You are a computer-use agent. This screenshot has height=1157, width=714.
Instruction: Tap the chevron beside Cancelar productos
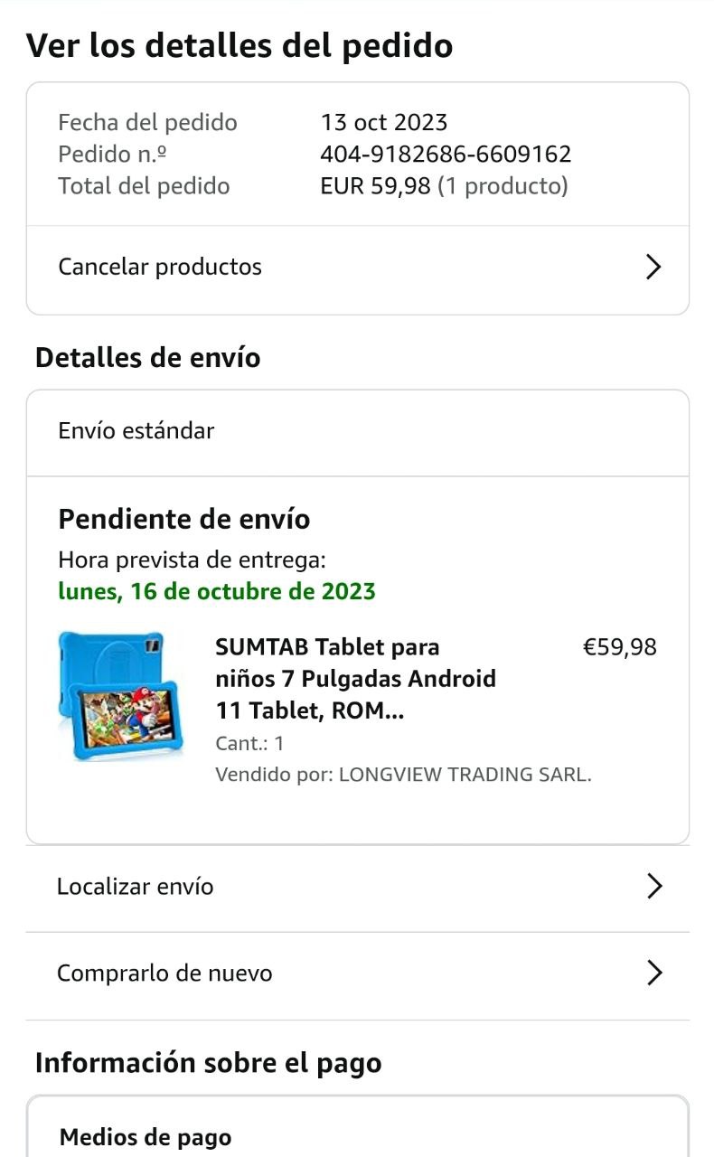[654, 267]
